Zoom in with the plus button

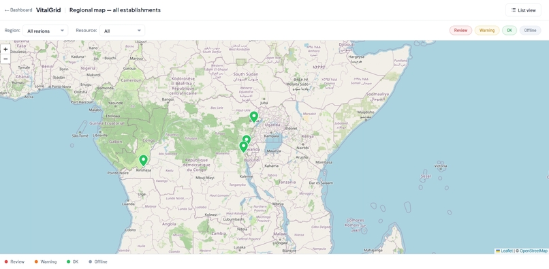(5, 50)
